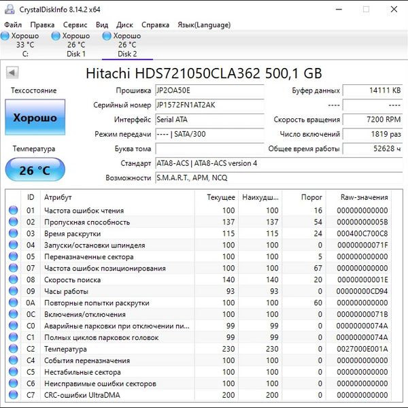
Task: Click the rotation speed field 7200 RPM
Action: [373, 120]
